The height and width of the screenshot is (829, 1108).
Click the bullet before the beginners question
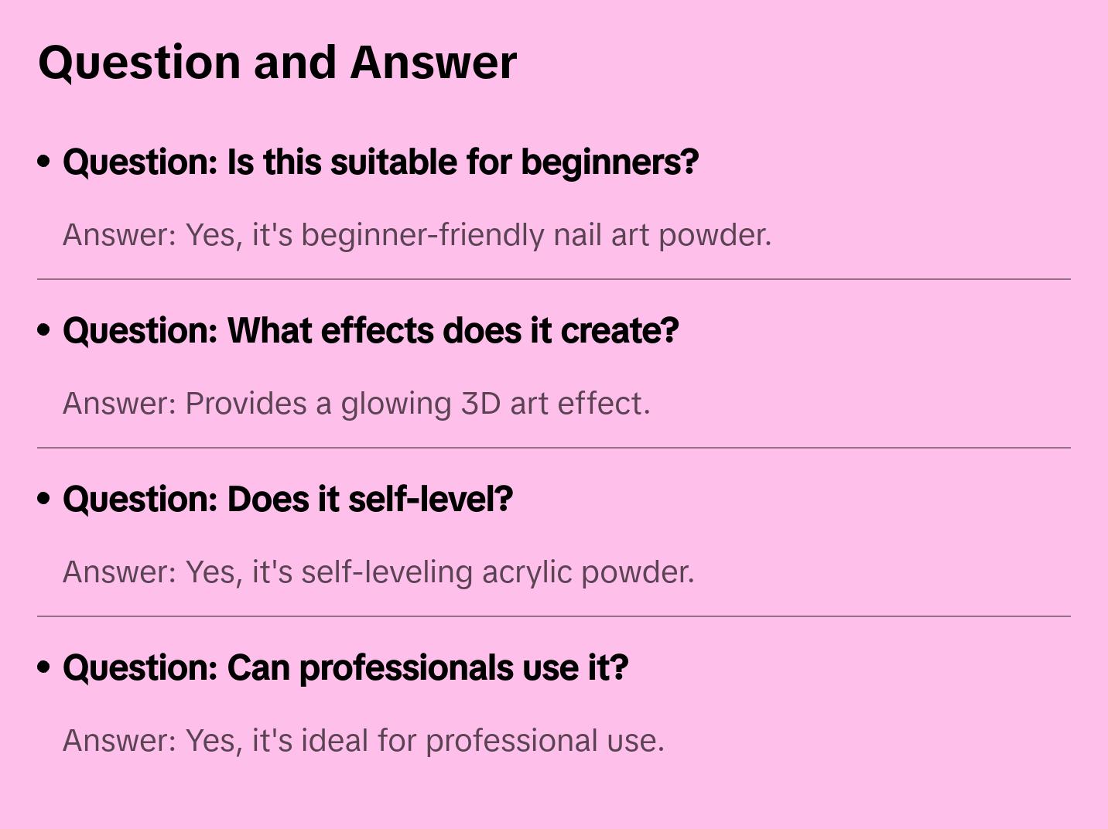[x=44, y=162]
